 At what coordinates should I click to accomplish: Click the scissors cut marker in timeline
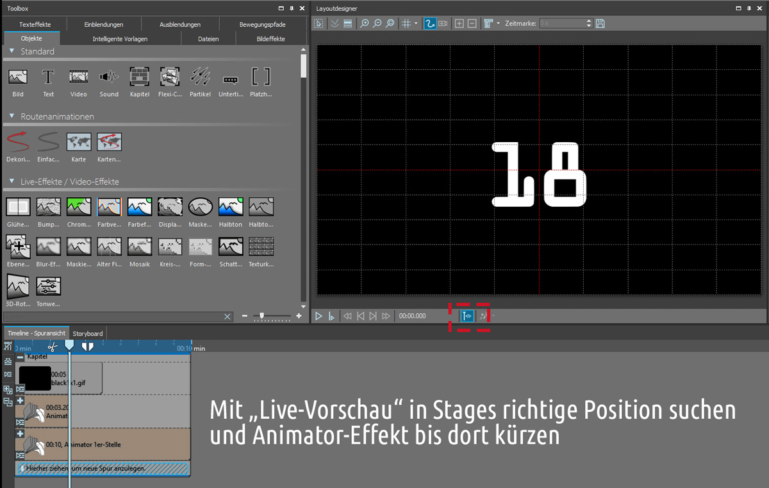coord(53,346)
